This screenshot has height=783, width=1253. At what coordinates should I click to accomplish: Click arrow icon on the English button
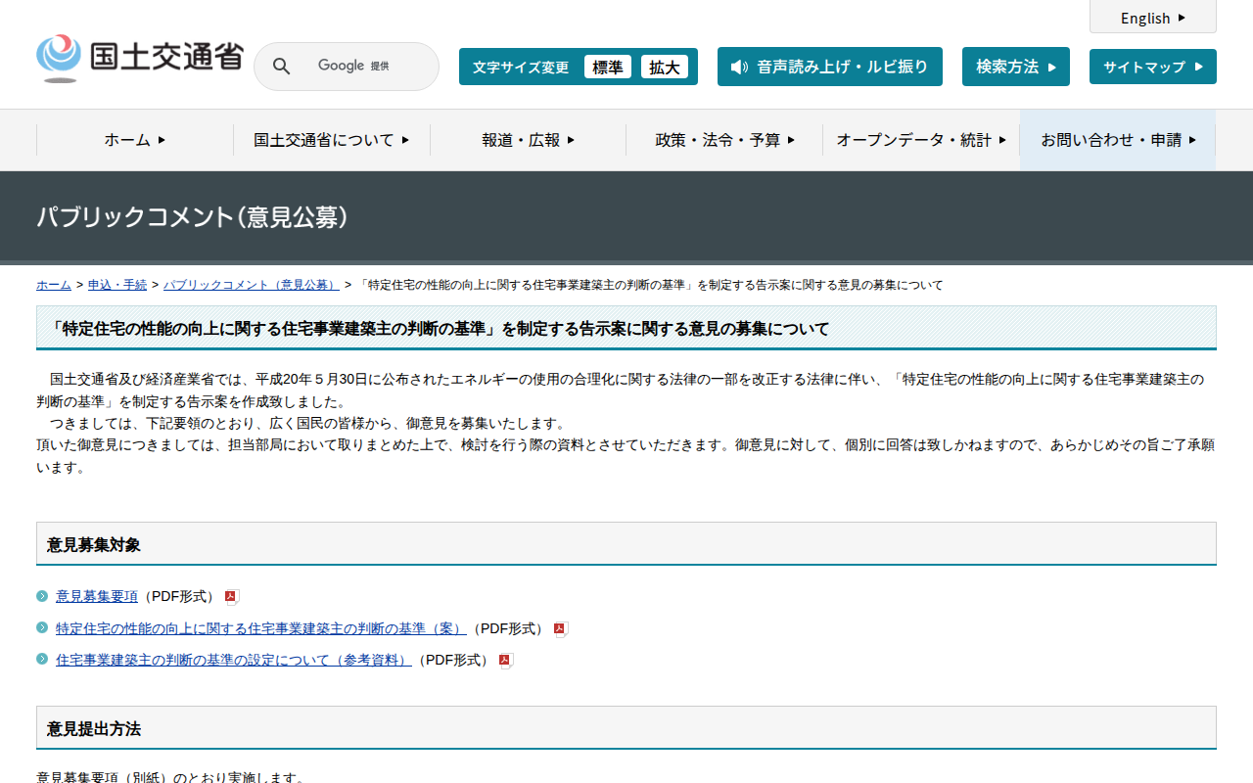[x=1182, y=18]
